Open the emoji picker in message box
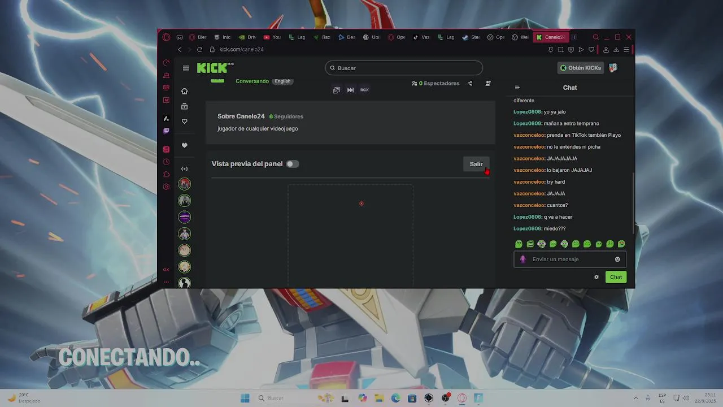The width and height of the screenshot is (723, 407). point(617,259)
